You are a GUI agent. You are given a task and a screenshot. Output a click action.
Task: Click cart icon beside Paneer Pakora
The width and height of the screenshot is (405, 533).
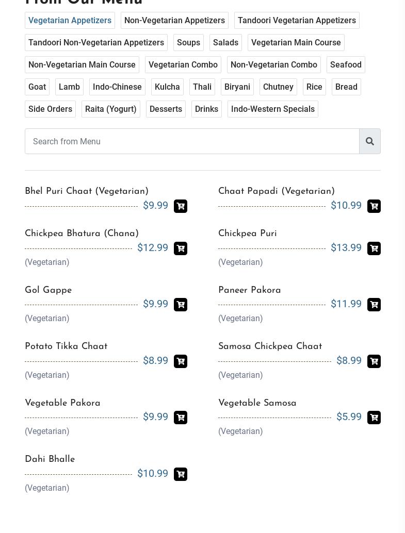(x=374, y=305)
